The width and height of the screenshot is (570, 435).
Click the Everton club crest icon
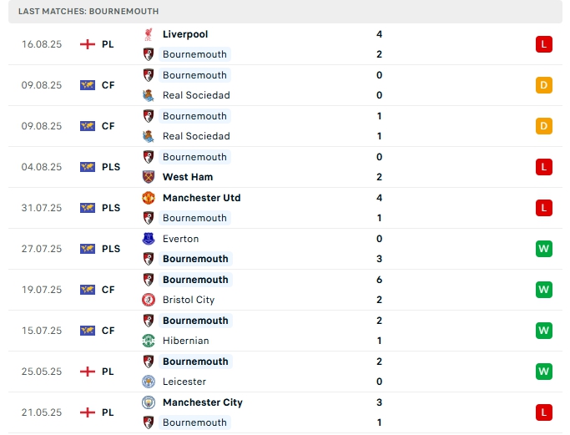pos(149,239)
